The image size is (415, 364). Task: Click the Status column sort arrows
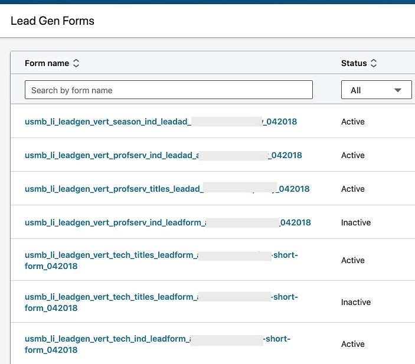coord(374,63)
